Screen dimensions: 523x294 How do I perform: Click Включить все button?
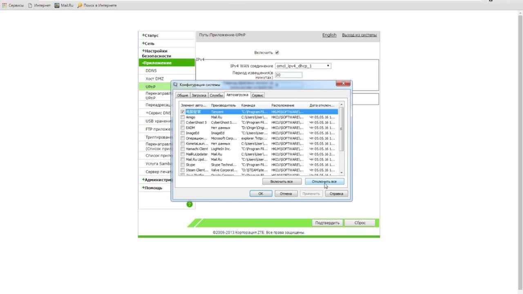point(282,181)
